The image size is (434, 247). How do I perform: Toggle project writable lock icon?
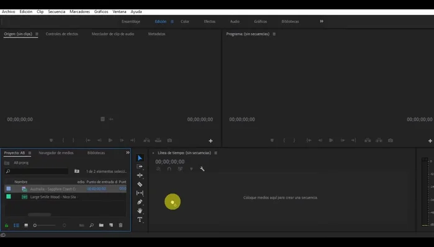coord(7,225)
